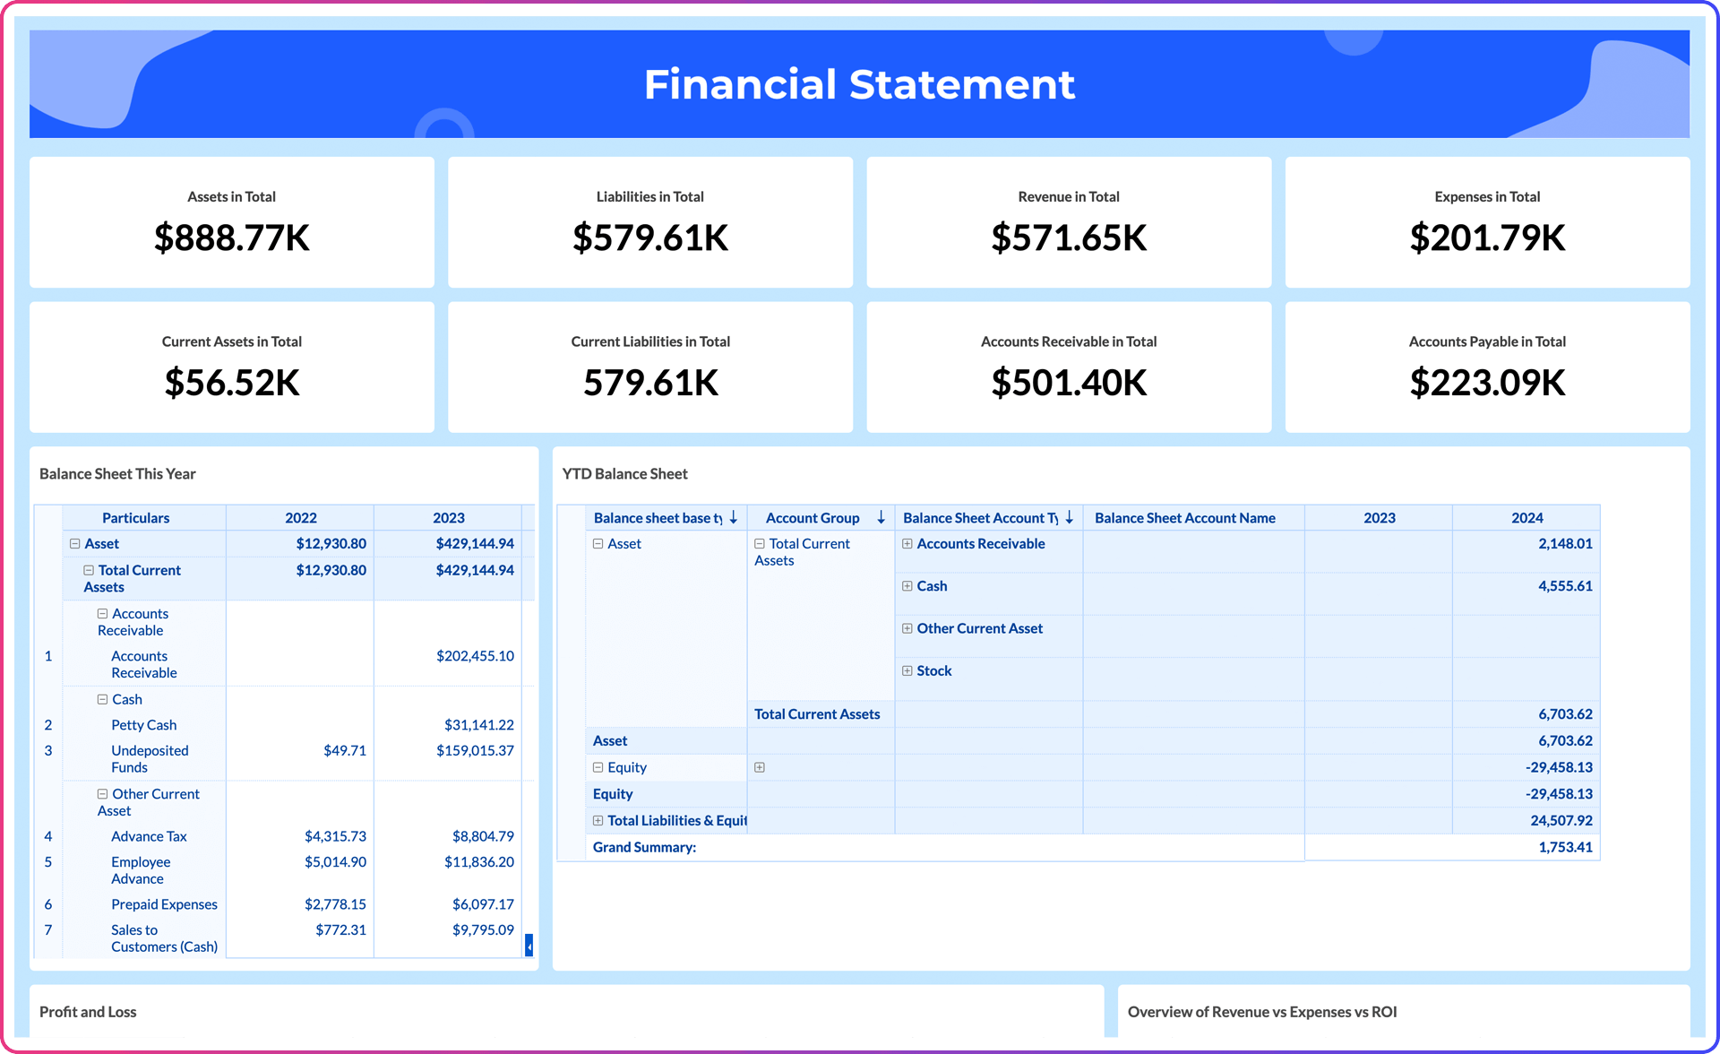Sort the Balance sheet base type column
Screen dimensions: 1720x1054
click(x=732, y=517)
